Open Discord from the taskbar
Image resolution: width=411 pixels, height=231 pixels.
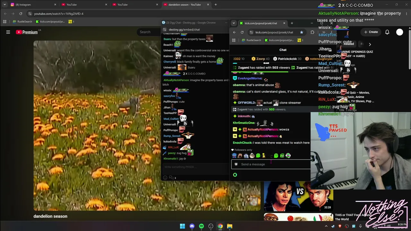(192, 226)
